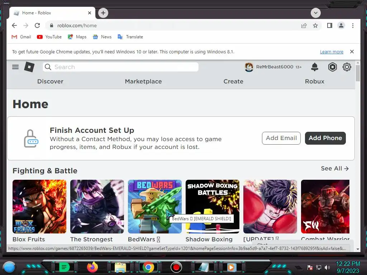Open the BedWars game thumbnail
Screen dimensions: 367x275
(155, 207)
